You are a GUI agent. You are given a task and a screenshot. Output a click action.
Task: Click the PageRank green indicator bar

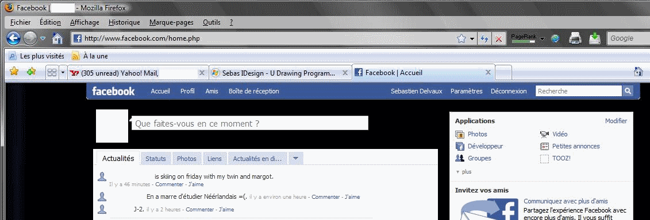(524, 41)
